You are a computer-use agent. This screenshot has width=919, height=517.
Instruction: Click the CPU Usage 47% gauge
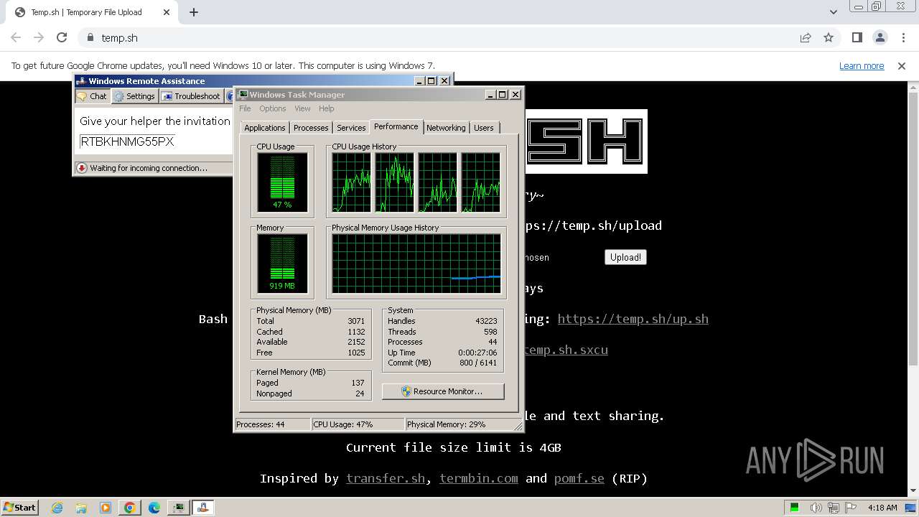[x=282, y=182]
